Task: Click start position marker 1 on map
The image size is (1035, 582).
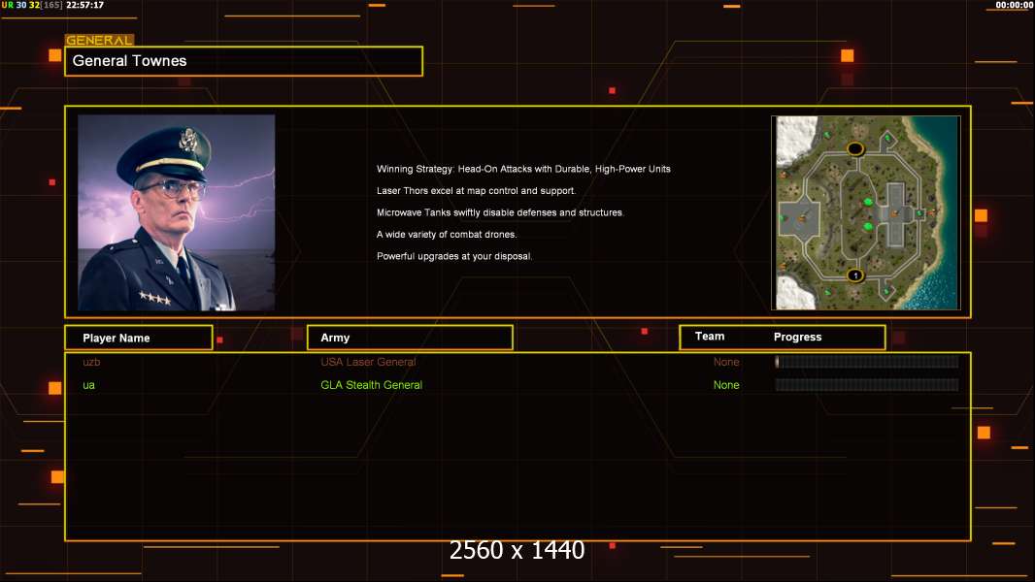Action: [854, 275]
